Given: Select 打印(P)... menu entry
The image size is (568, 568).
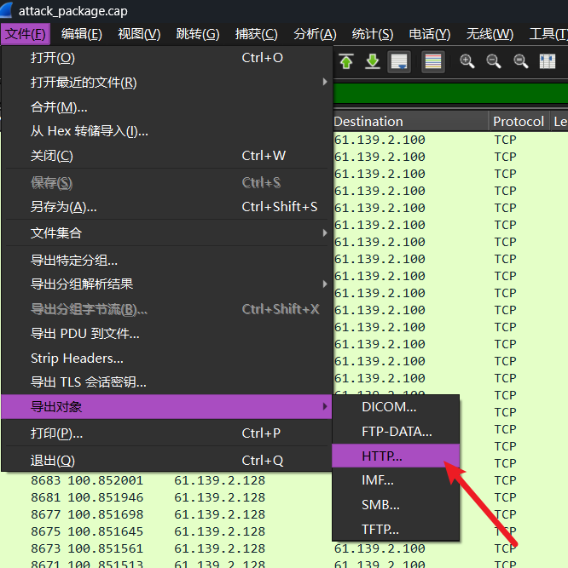Looking at the screenshot, I should tap(166, 433).
